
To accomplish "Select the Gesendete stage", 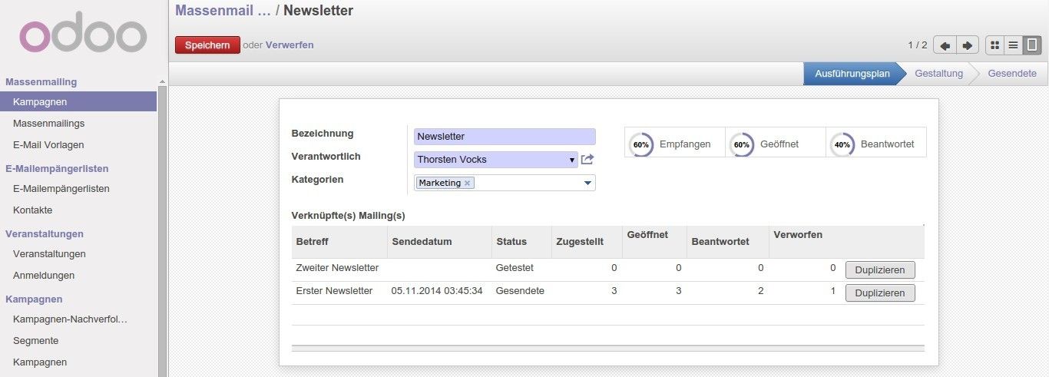I will coord(1011,74).
